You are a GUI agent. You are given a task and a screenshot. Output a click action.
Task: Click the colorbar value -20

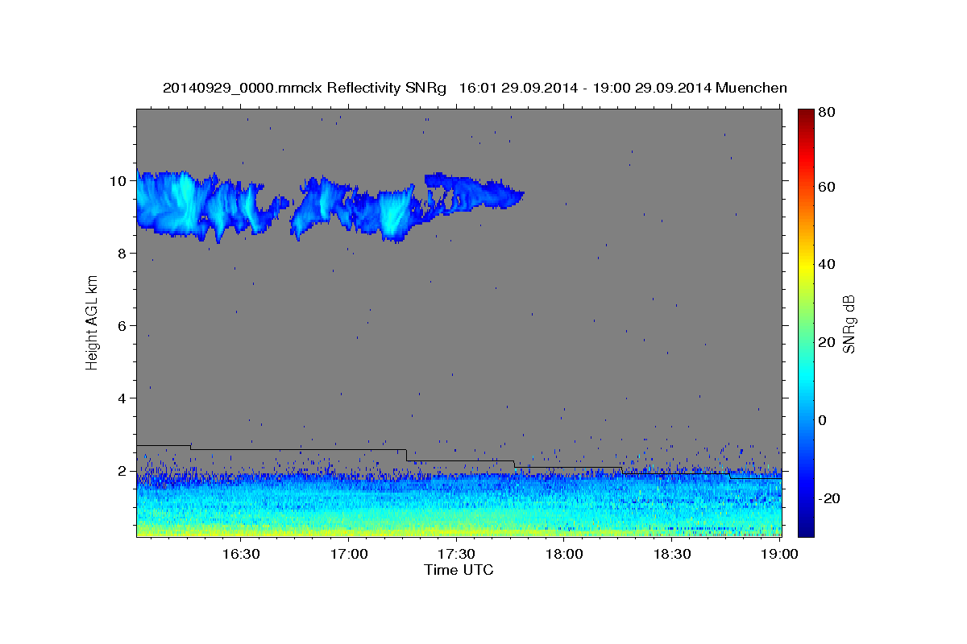[829, 498]
